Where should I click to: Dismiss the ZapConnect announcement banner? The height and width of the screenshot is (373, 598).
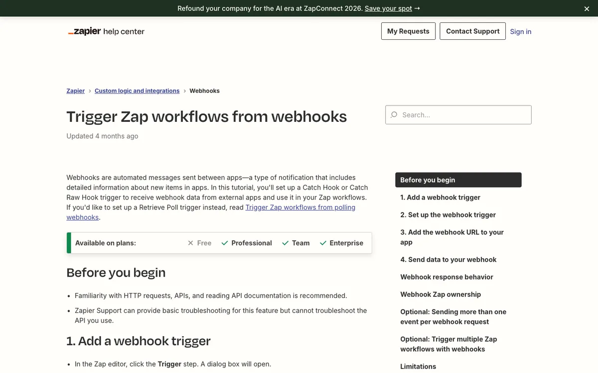pyautogui.click(x=587, y=8)
